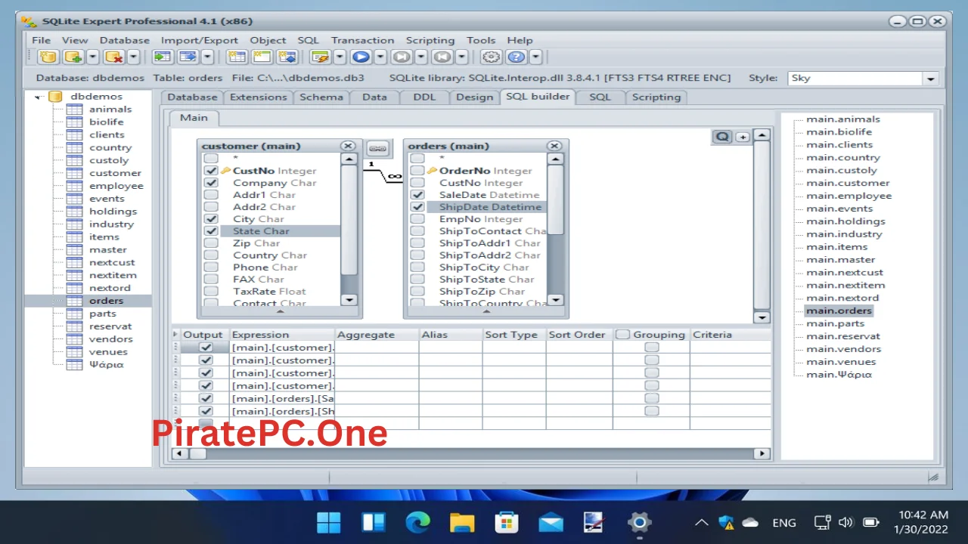The image size is (968, 544).
Task: Click the small plus icon beside the magnifier
Action: point(743,137)
